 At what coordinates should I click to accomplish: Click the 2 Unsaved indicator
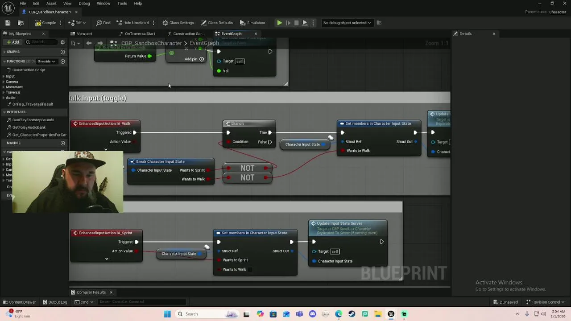point(505,302)
